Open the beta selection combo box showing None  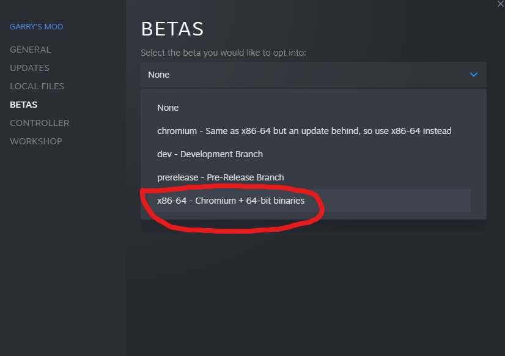tap(306, 75)
